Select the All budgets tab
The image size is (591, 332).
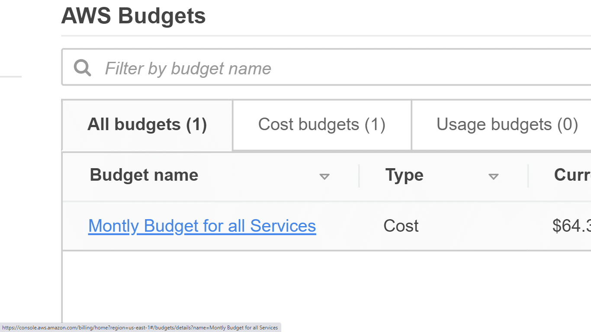coord(147,124)
